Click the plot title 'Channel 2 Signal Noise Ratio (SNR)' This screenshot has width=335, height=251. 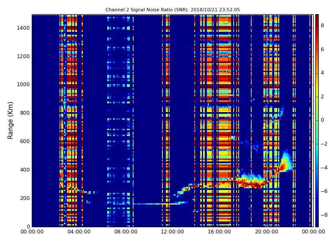click(x=147, y=10)
